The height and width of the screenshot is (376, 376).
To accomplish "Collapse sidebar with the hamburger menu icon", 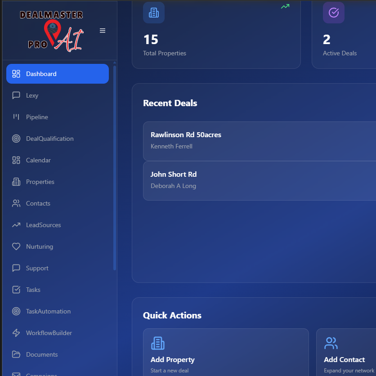I will [103, 31].
